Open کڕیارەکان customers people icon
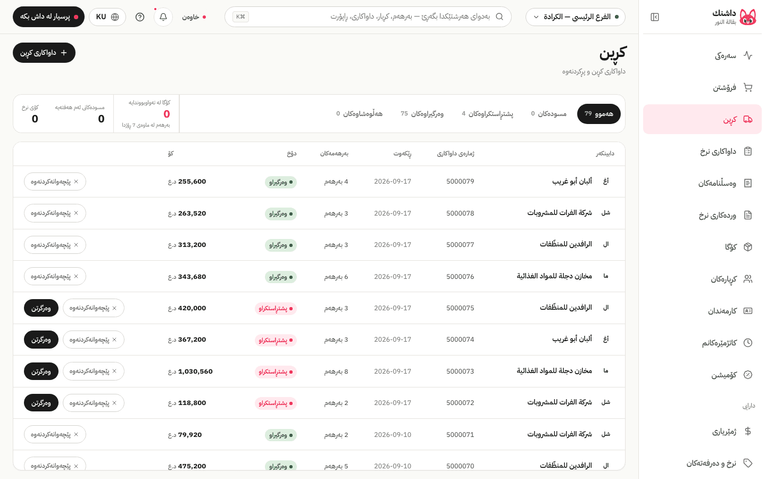This screenshot has width=766, height=479. (748, 279)
